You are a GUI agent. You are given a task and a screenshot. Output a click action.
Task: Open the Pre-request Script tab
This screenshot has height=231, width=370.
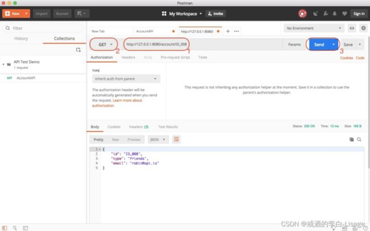[175, 58]
